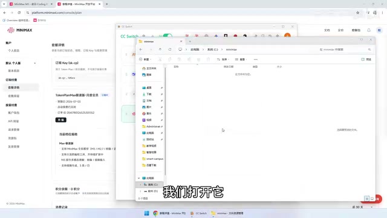Sort by the Name column header in Explorer
This screenshot has width=387, height=218.
[x=176, y=67]
